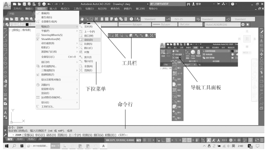Open annotation scale 1:1 dropdown

coord(224,140)
